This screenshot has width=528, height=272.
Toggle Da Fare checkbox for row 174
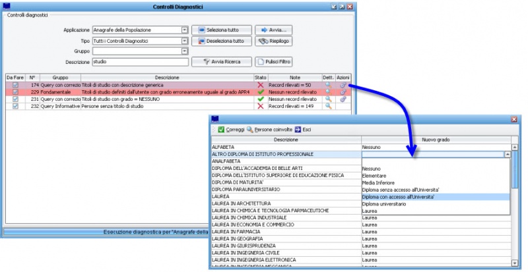[15, 85]
